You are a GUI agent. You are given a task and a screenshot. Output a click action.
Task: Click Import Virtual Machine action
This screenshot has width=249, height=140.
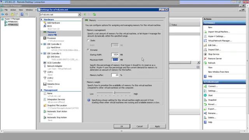pyautogui.click(x=219, y=32)
